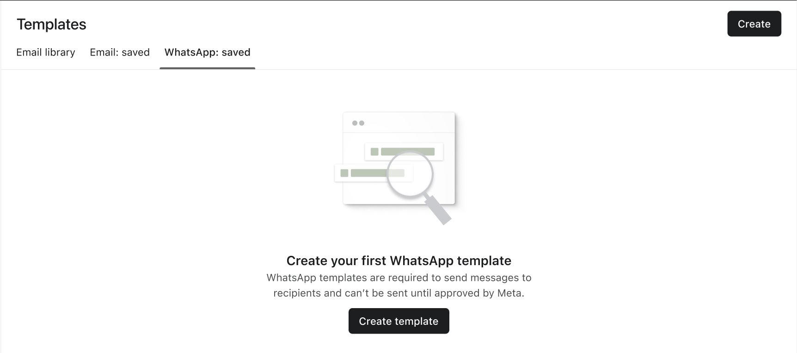Click the small square icon in the overlapping card
This screenshot has height=353, width=797.
click(x=344, y=172)
